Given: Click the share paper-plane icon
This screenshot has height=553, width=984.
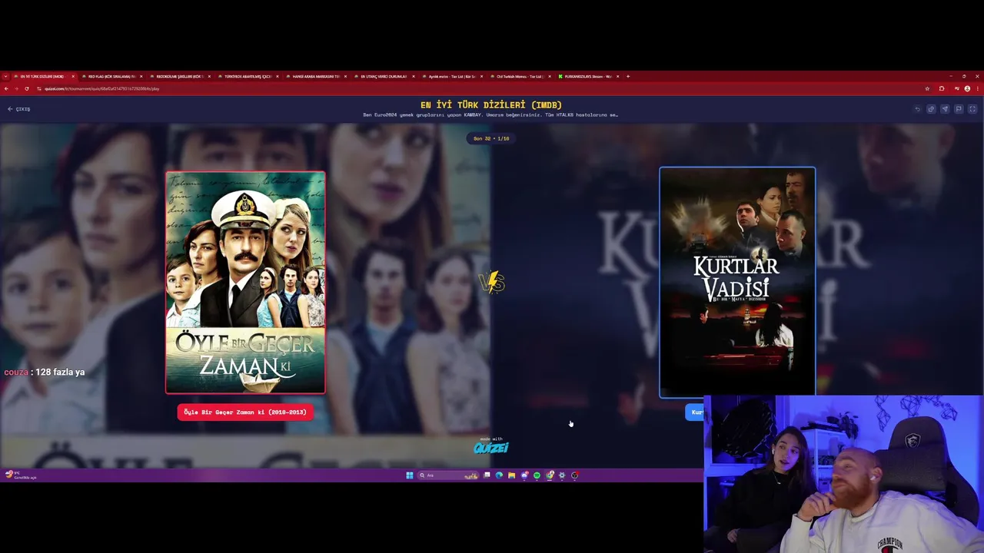Looking at the screenshot, I should (x=945, y=109).
